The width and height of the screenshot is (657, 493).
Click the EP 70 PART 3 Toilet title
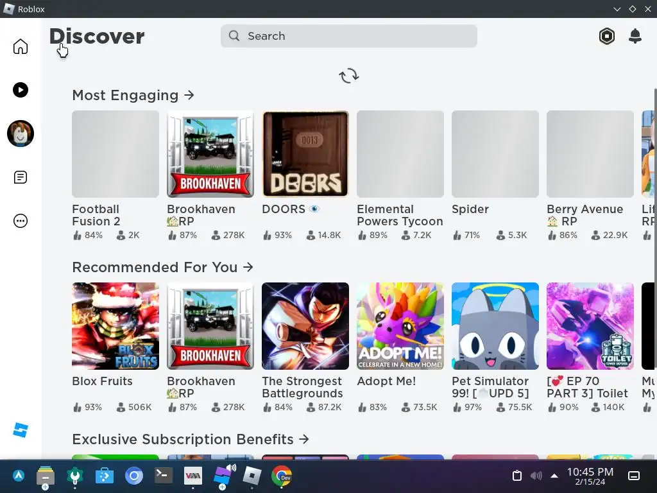click(587, 387)
